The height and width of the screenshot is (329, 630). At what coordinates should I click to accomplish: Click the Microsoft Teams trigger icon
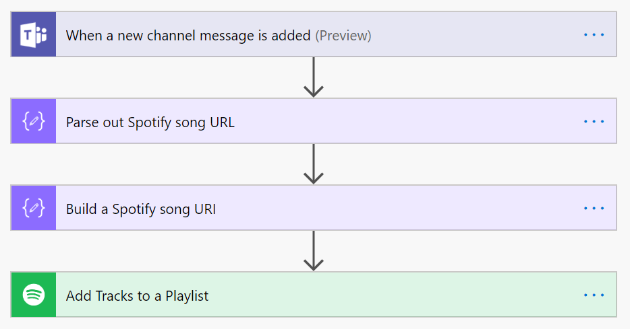click(x=34, y=34)
